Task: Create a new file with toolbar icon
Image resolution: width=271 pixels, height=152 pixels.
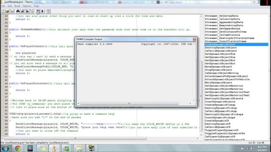Action: 3,11
